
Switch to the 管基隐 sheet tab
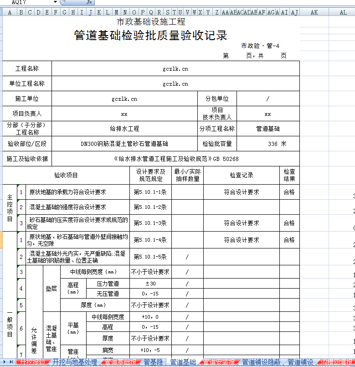[153, 362]
